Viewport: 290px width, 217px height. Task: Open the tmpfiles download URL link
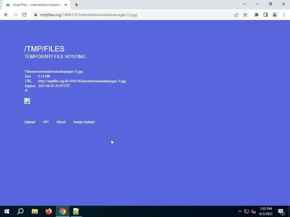82,81
